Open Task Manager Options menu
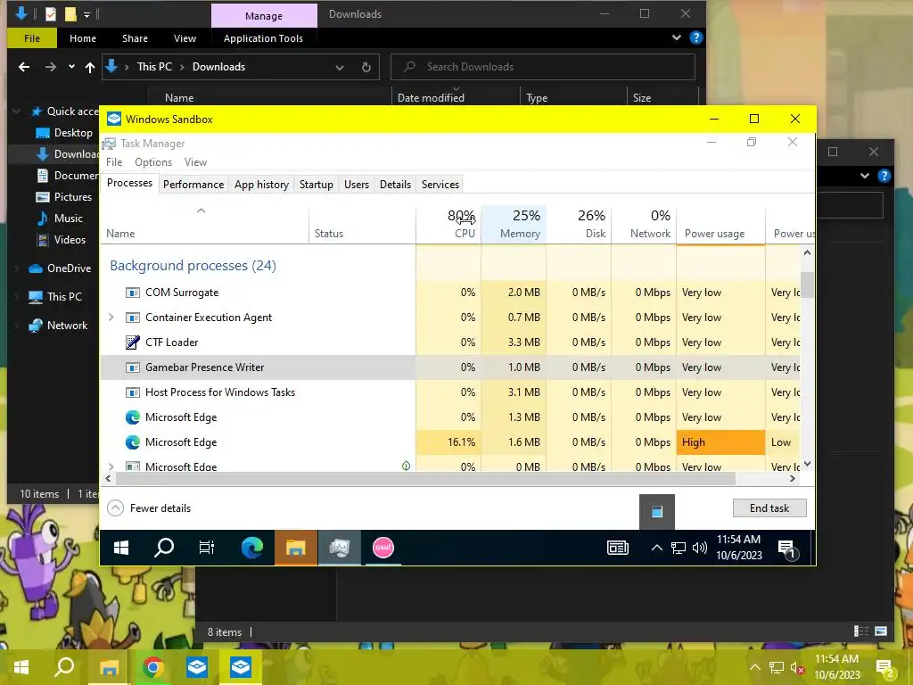This screenshot has width=913, height=685. (x=153, y=162)
